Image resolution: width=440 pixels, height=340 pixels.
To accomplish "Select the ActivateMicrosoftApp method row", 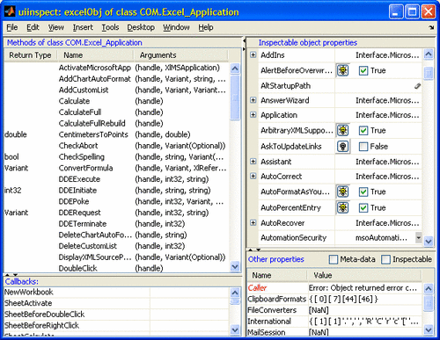I will tap(116, 68).
